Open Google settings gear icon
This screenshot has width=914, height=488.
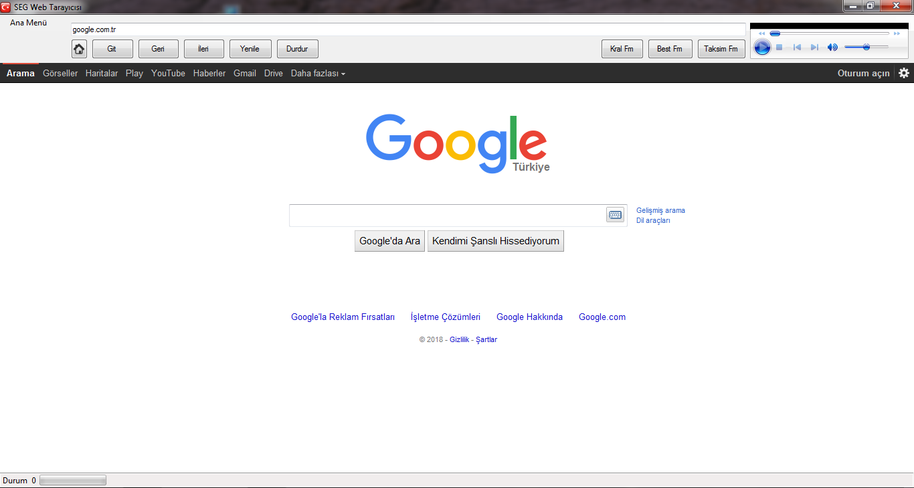coord(904,73)
